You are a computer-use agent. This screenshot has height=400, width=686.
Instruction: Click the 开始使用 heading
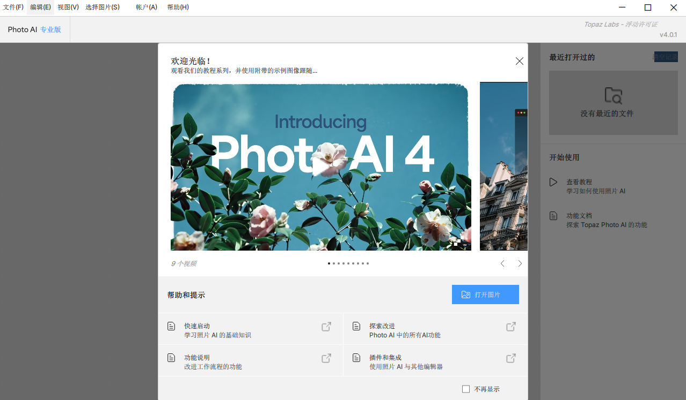pos(564,157)
